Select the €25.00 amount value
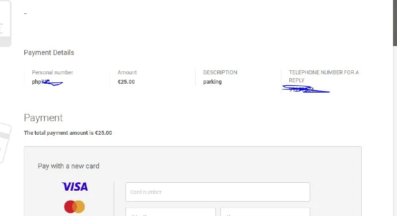 click(x=126, y=82)
